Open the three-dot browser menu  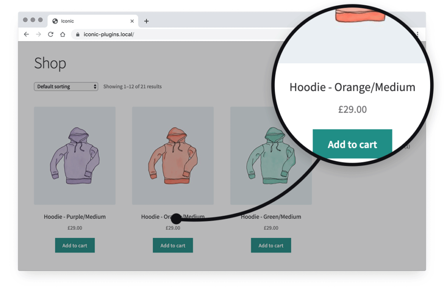418,34
